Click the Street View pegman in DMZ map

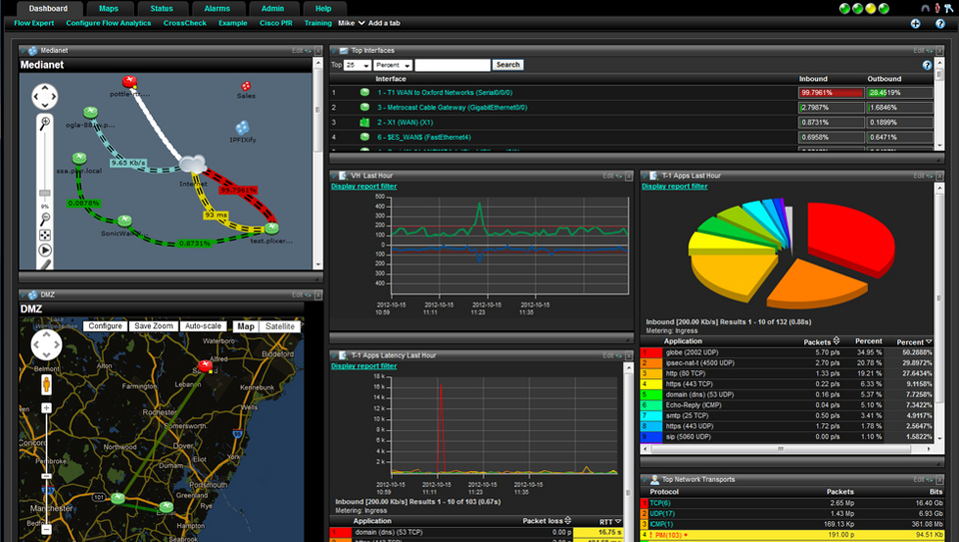click(x=47, y=384)
